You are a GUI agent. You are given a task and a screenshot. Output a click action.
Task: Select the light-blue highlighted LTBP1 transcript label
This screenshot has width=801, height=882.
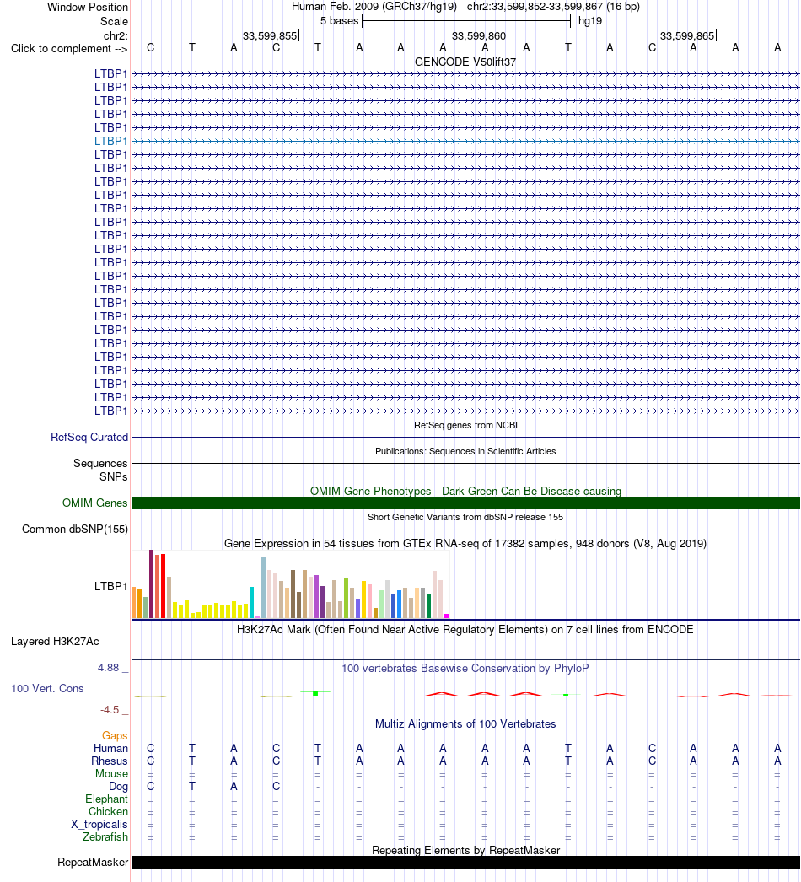coord(110,141)
